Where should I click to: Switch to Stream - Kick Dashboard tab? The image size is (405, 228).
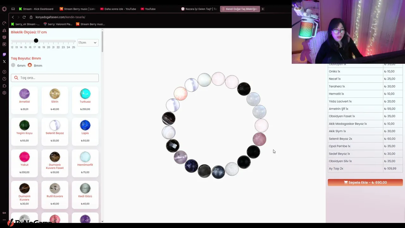[36, 9]
